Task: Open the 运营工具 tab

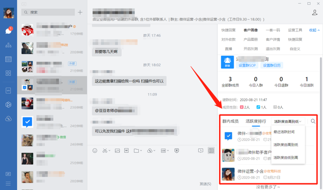Action: (x=295, y=30)
